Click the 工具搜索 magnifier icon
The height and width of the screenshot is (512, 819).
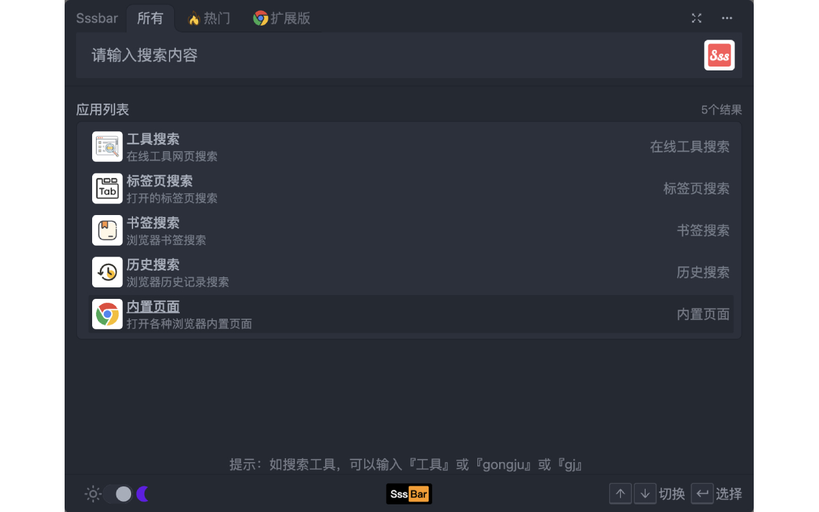(107, 146)
